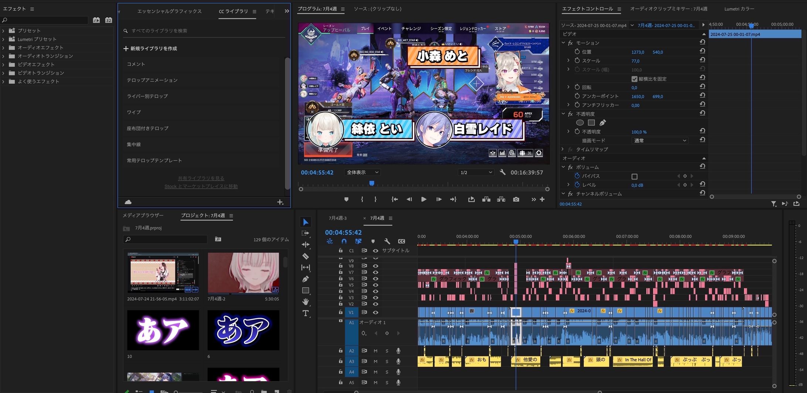Expand the Scale property in Effect Controls

pyautogui.click(x=568, y=61)
